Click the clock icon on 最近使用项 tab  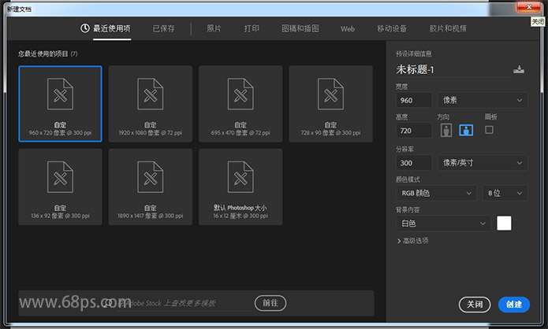coord(85,28)
